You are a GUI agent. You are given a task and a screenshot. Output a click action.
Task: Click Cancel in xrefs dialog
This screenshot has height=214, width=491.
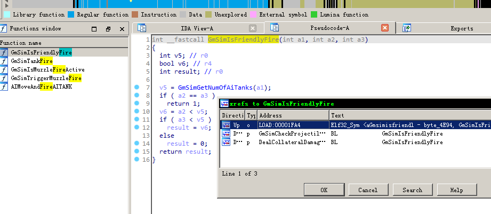click(368, 190)
